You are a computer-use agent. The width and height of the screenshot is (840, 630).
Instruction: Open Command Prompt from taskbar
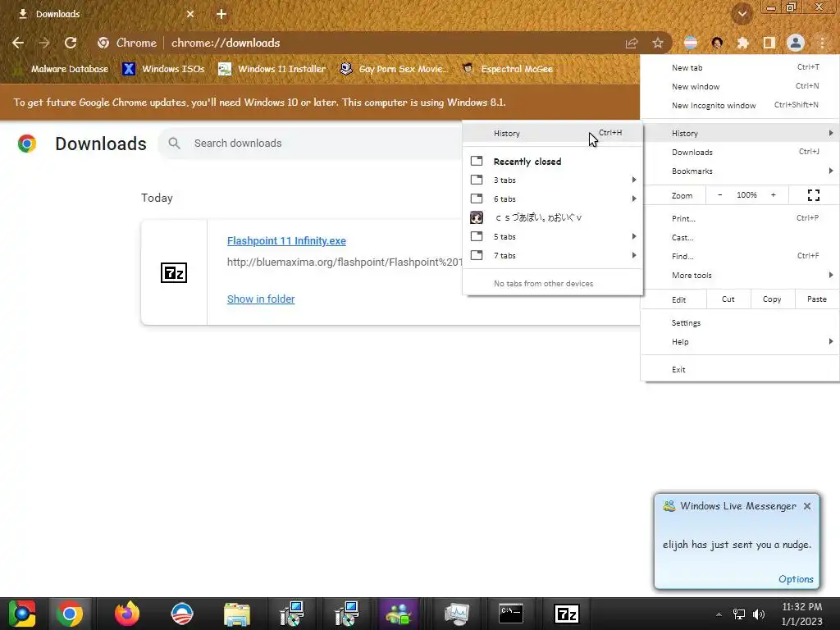(510, 614)
